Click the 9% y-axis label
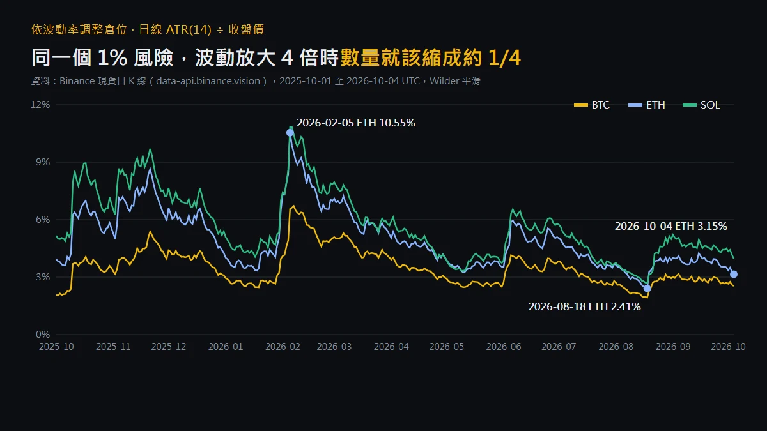Screen dimensions: 767x431 tap(43, 162)
